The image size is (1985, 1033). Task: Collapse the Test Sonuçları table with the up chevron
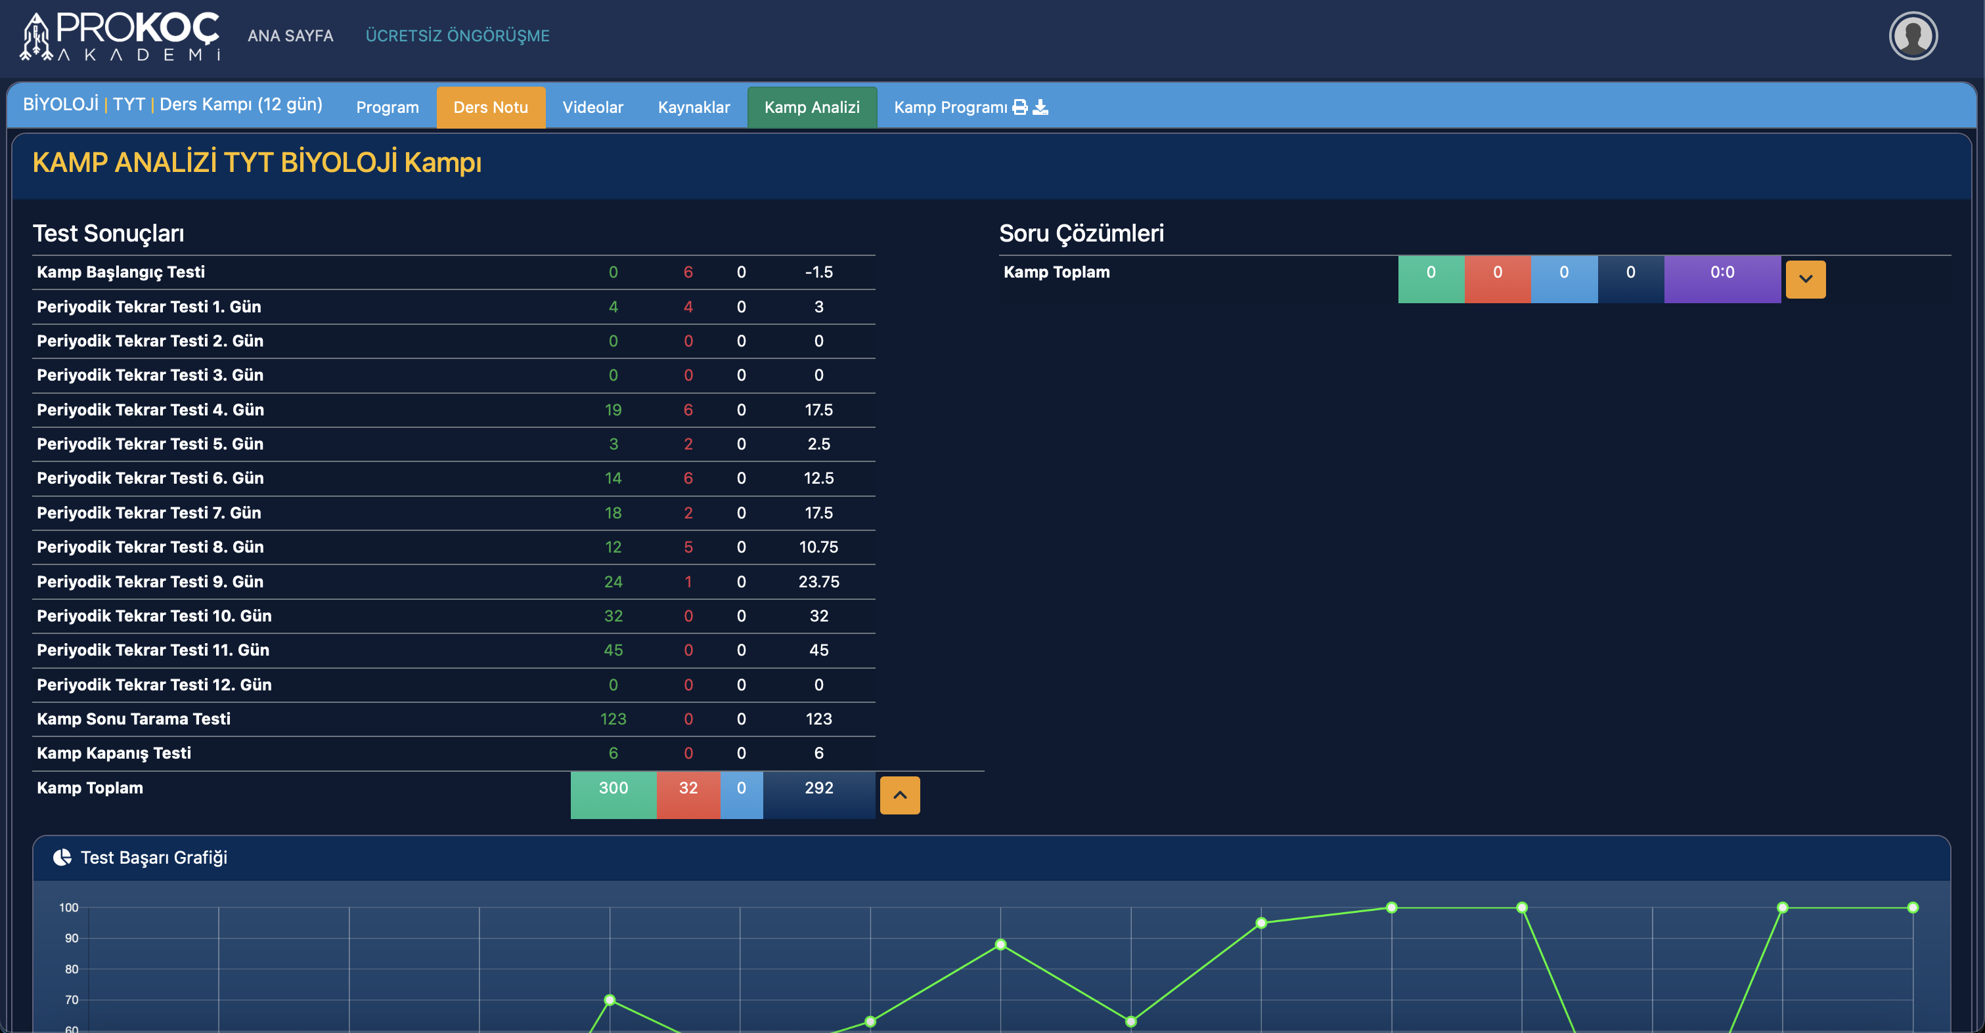(899, 794)
